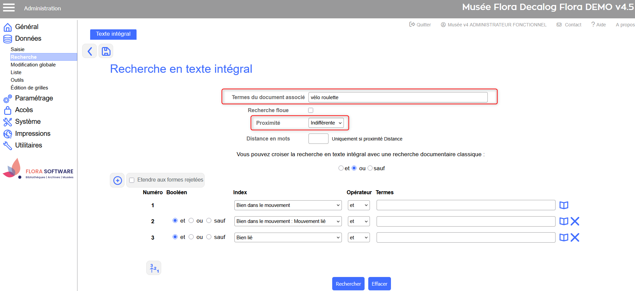Open the Paramétrage section in sidebar
This screenshot has height=291, width=635.
point(34,98)
